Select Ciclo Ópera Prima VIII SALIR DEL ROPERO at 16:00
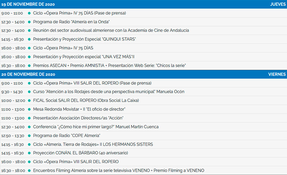The image size is (287, 175). pyautogui.click(x=76, y=162)
